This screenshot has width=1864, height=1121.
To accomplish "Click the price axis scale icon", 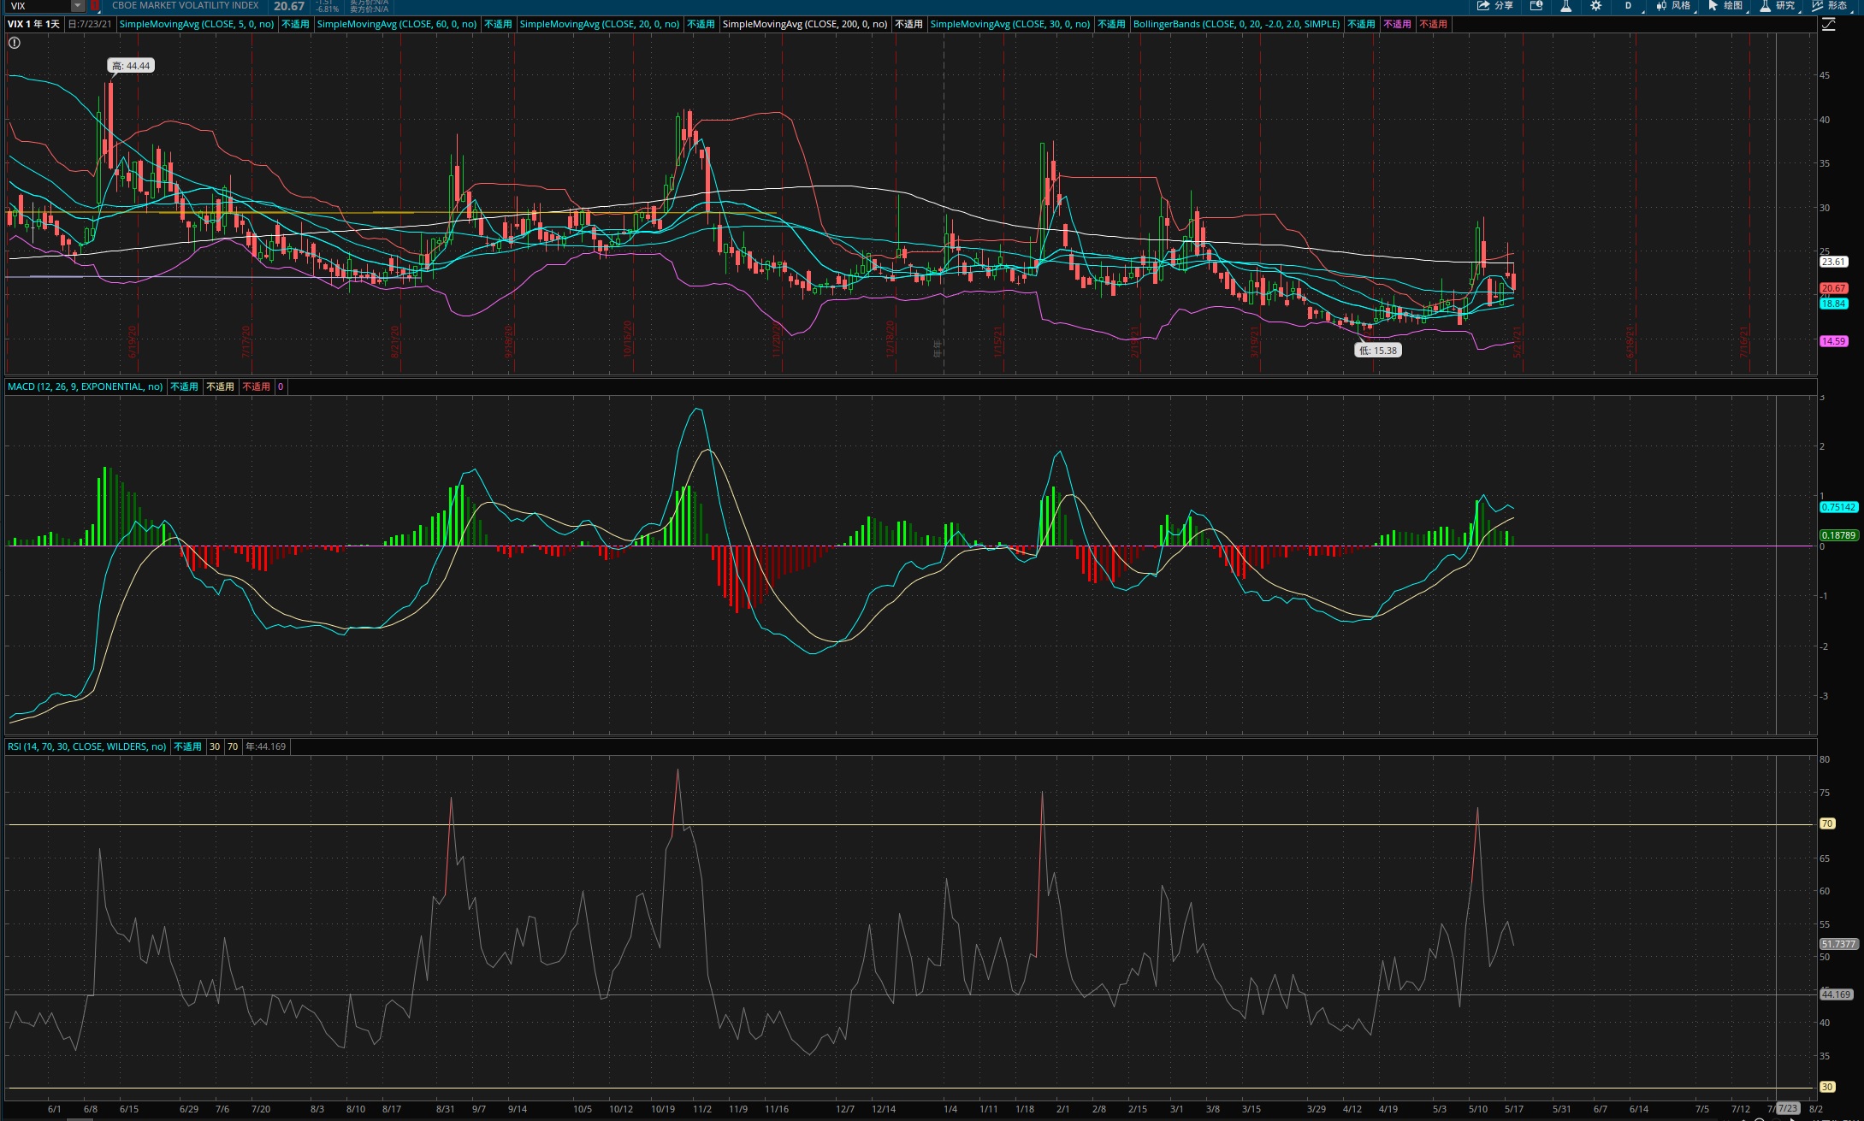I will [1828, 25].
